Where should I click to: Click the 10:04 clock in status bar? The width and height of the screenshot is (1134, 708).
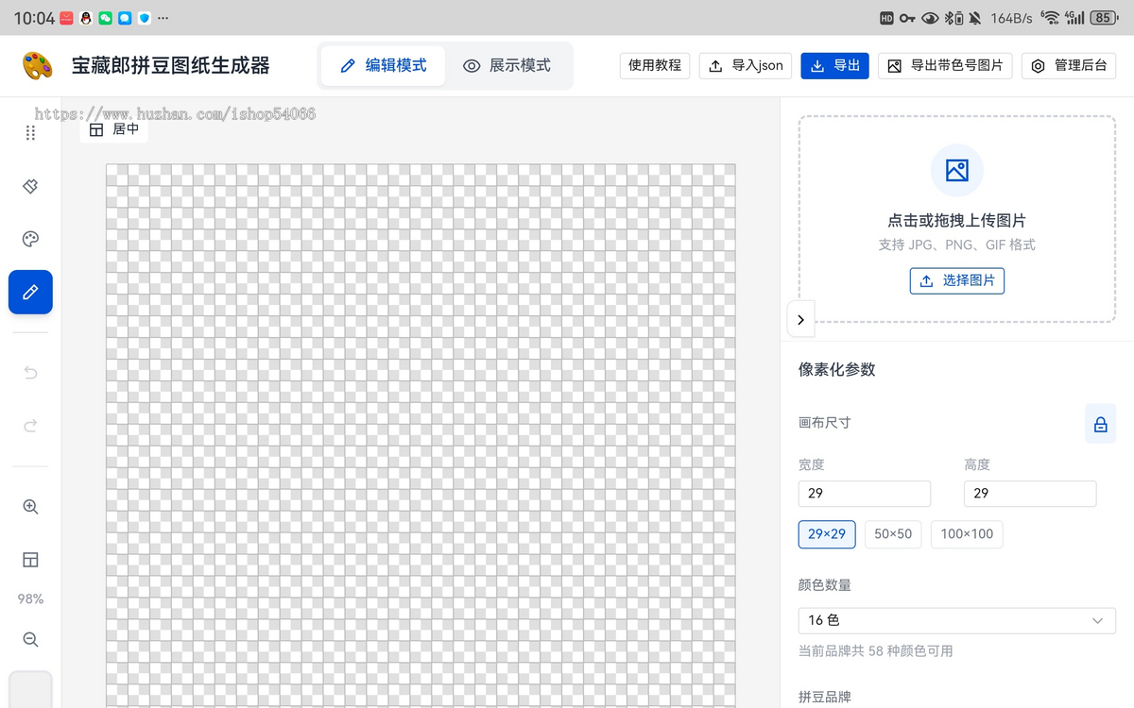point(34,18)
